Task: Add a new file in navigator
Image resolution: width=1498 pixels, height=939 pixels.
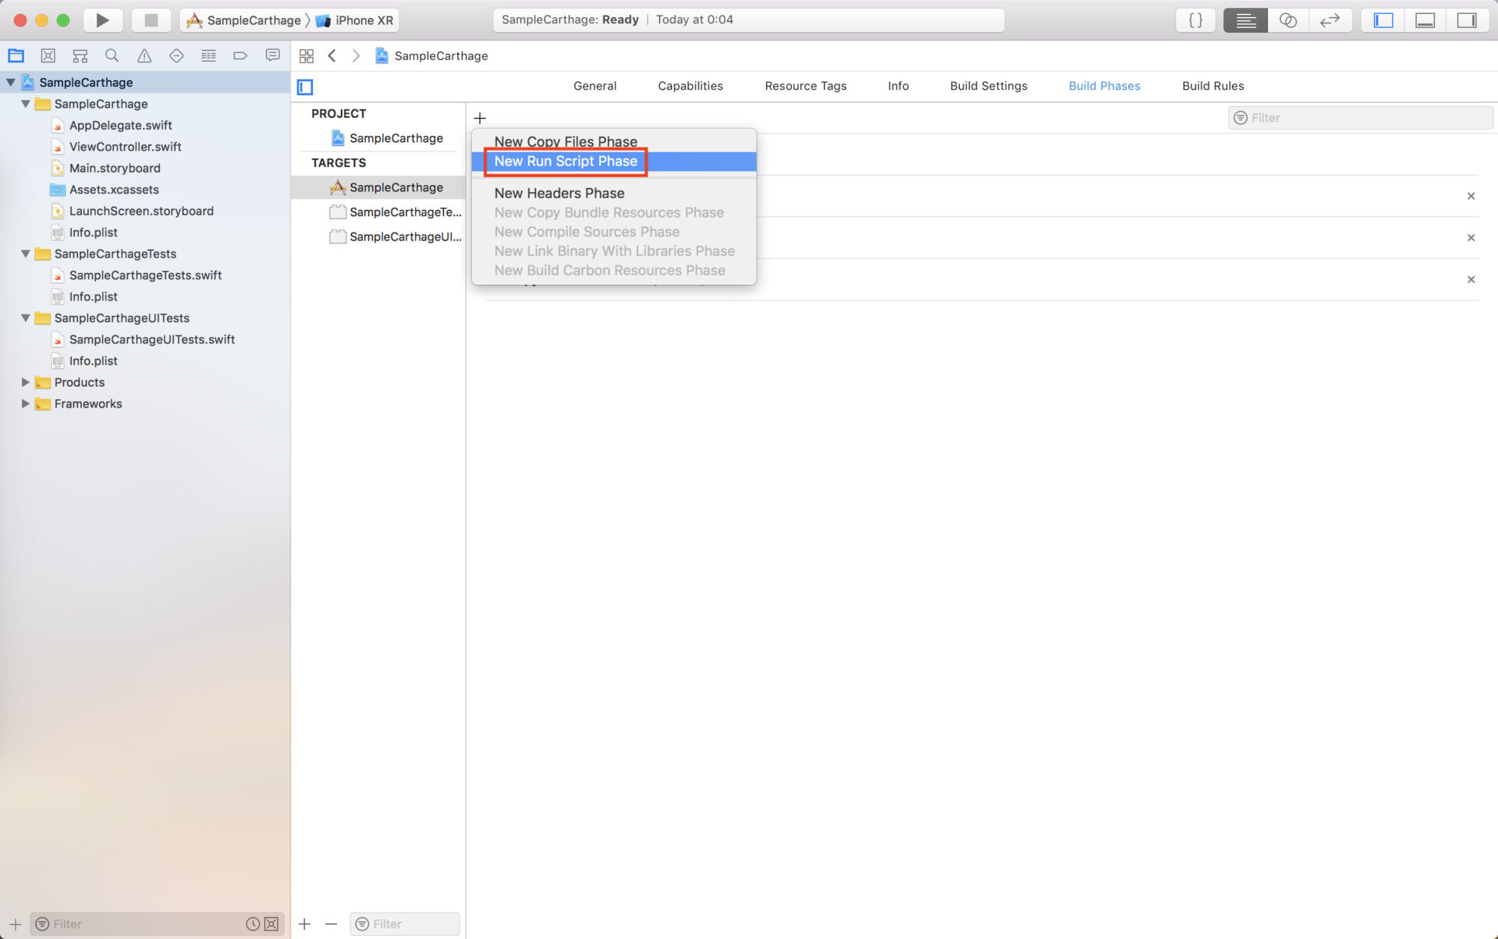Action: 15,923
